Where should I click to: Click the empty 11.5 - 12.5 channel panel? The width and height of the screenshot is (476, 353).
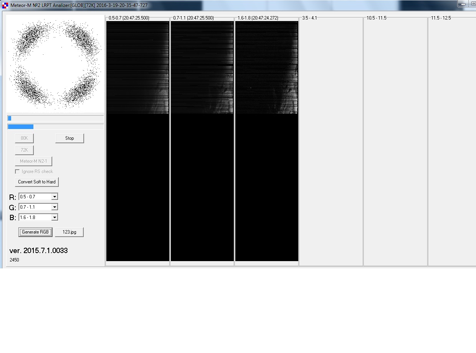click(x=452, y=142)
